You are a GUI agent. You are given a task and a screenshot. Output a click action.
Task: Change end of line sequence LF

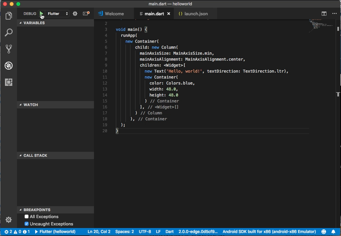tap(158, 232)
